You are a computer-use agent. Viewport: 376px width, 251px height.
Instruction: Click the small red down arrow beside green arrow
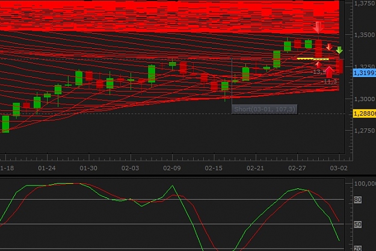coord(329,47)
